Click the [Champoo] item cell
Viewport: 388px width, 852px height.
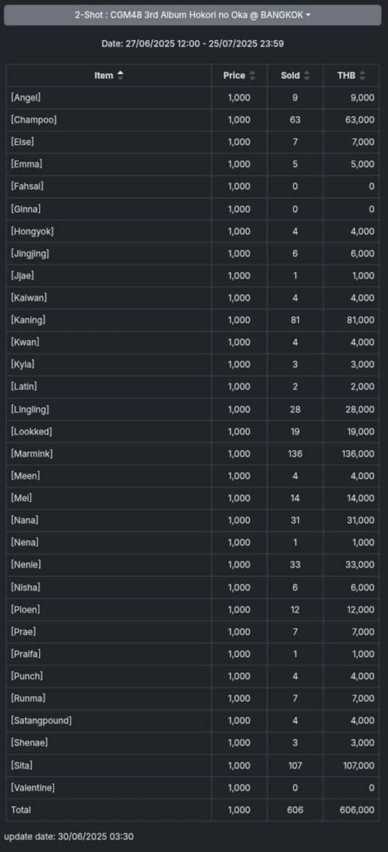[109, 120]
